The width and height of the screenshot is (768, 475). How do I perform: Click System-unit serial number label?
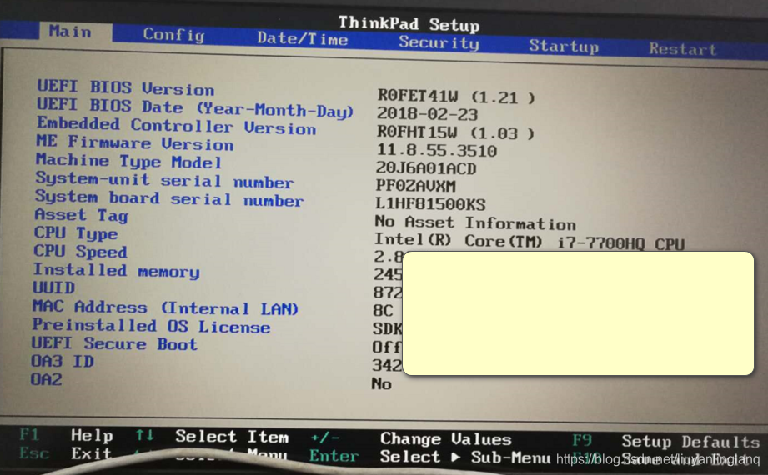[164, 180]
